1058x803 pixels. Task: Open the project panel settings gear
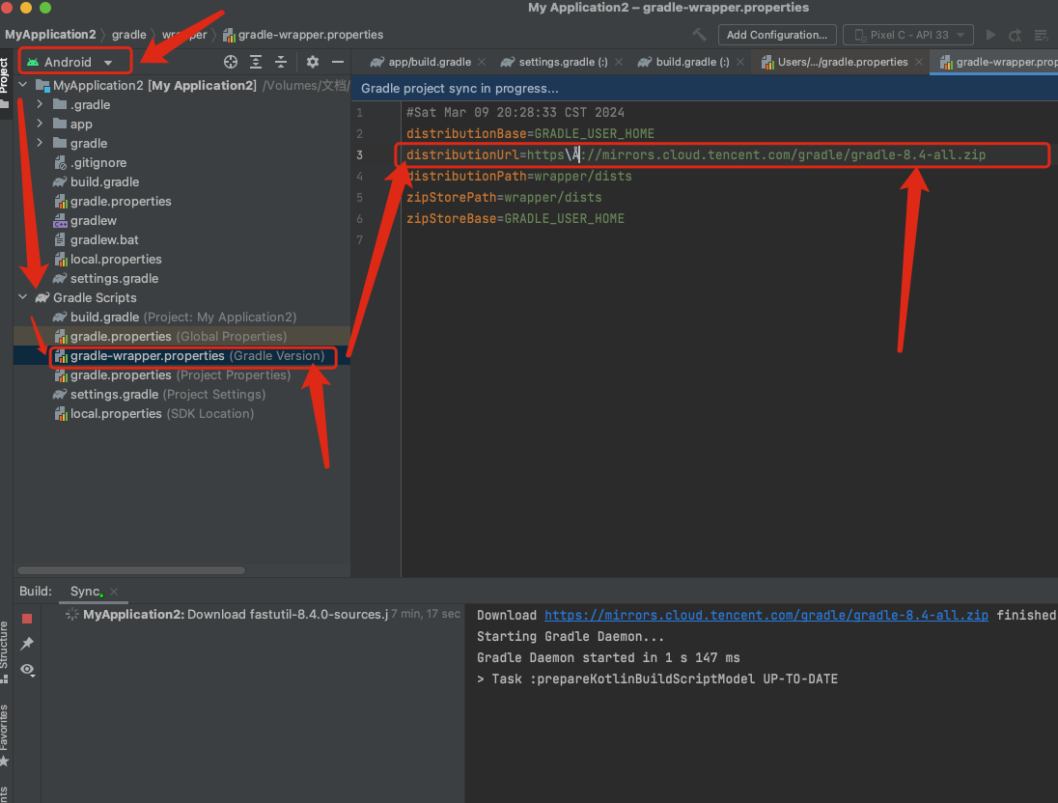point(313,62)
